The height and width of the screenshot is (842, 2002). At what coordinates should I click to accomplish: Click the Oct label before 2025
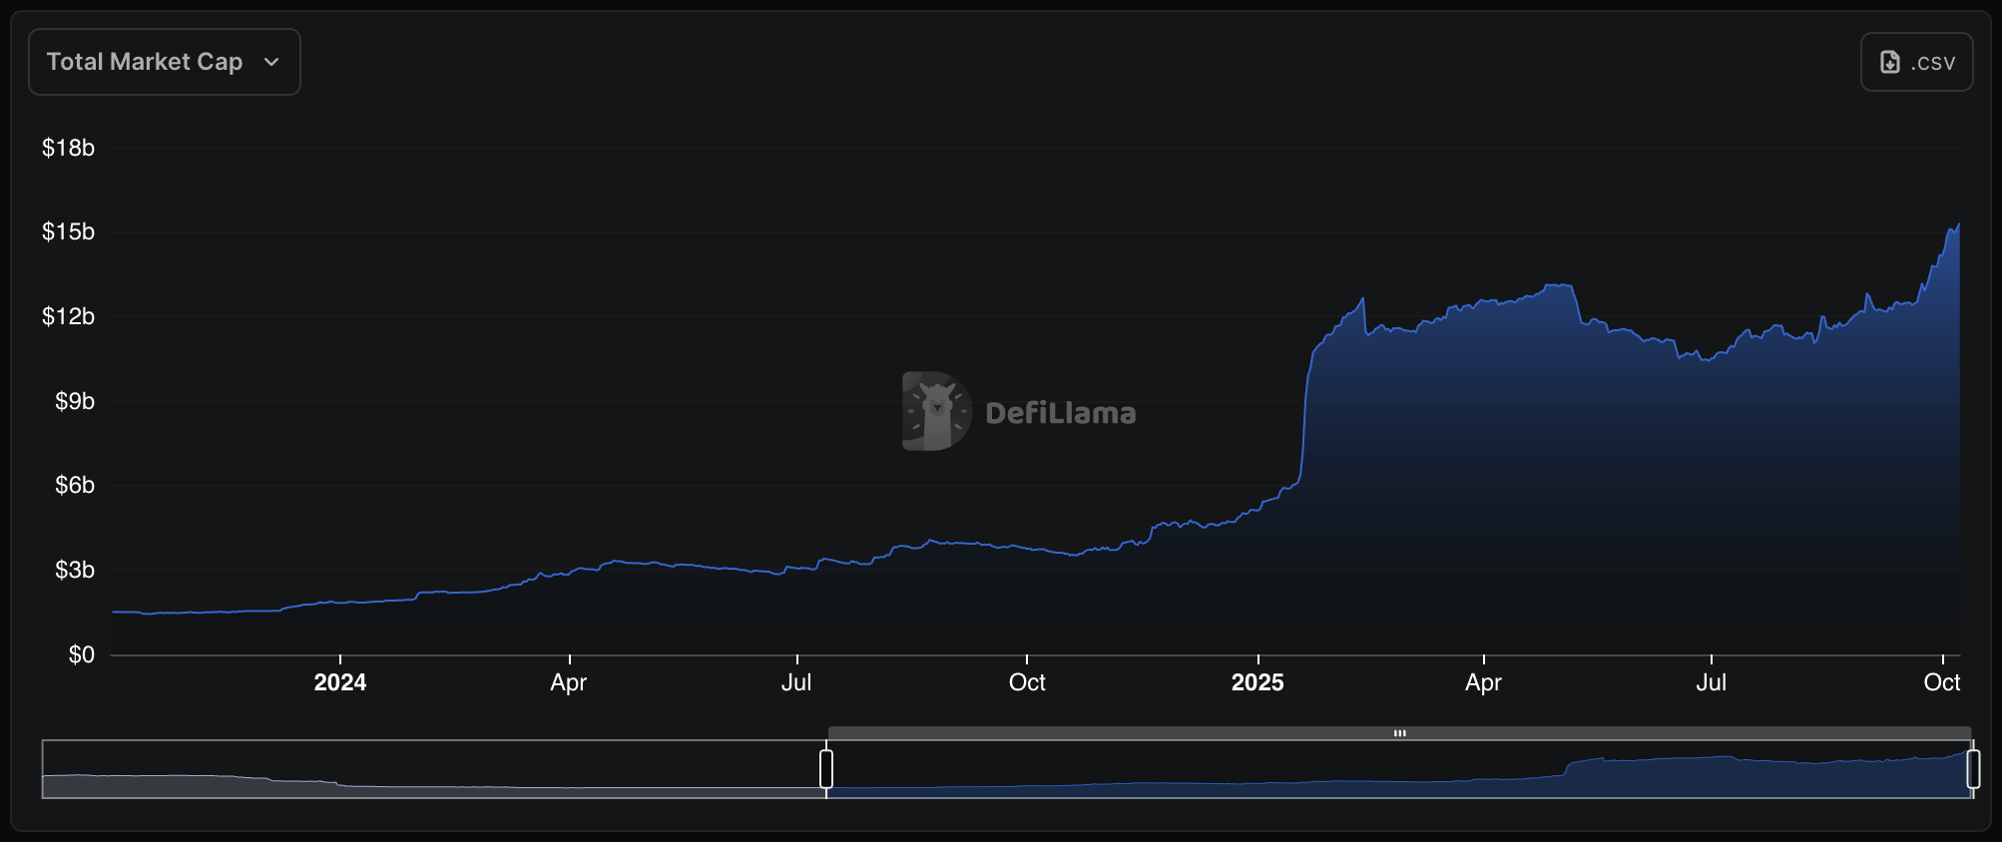pyautogui.click(x=1027, y=682)
